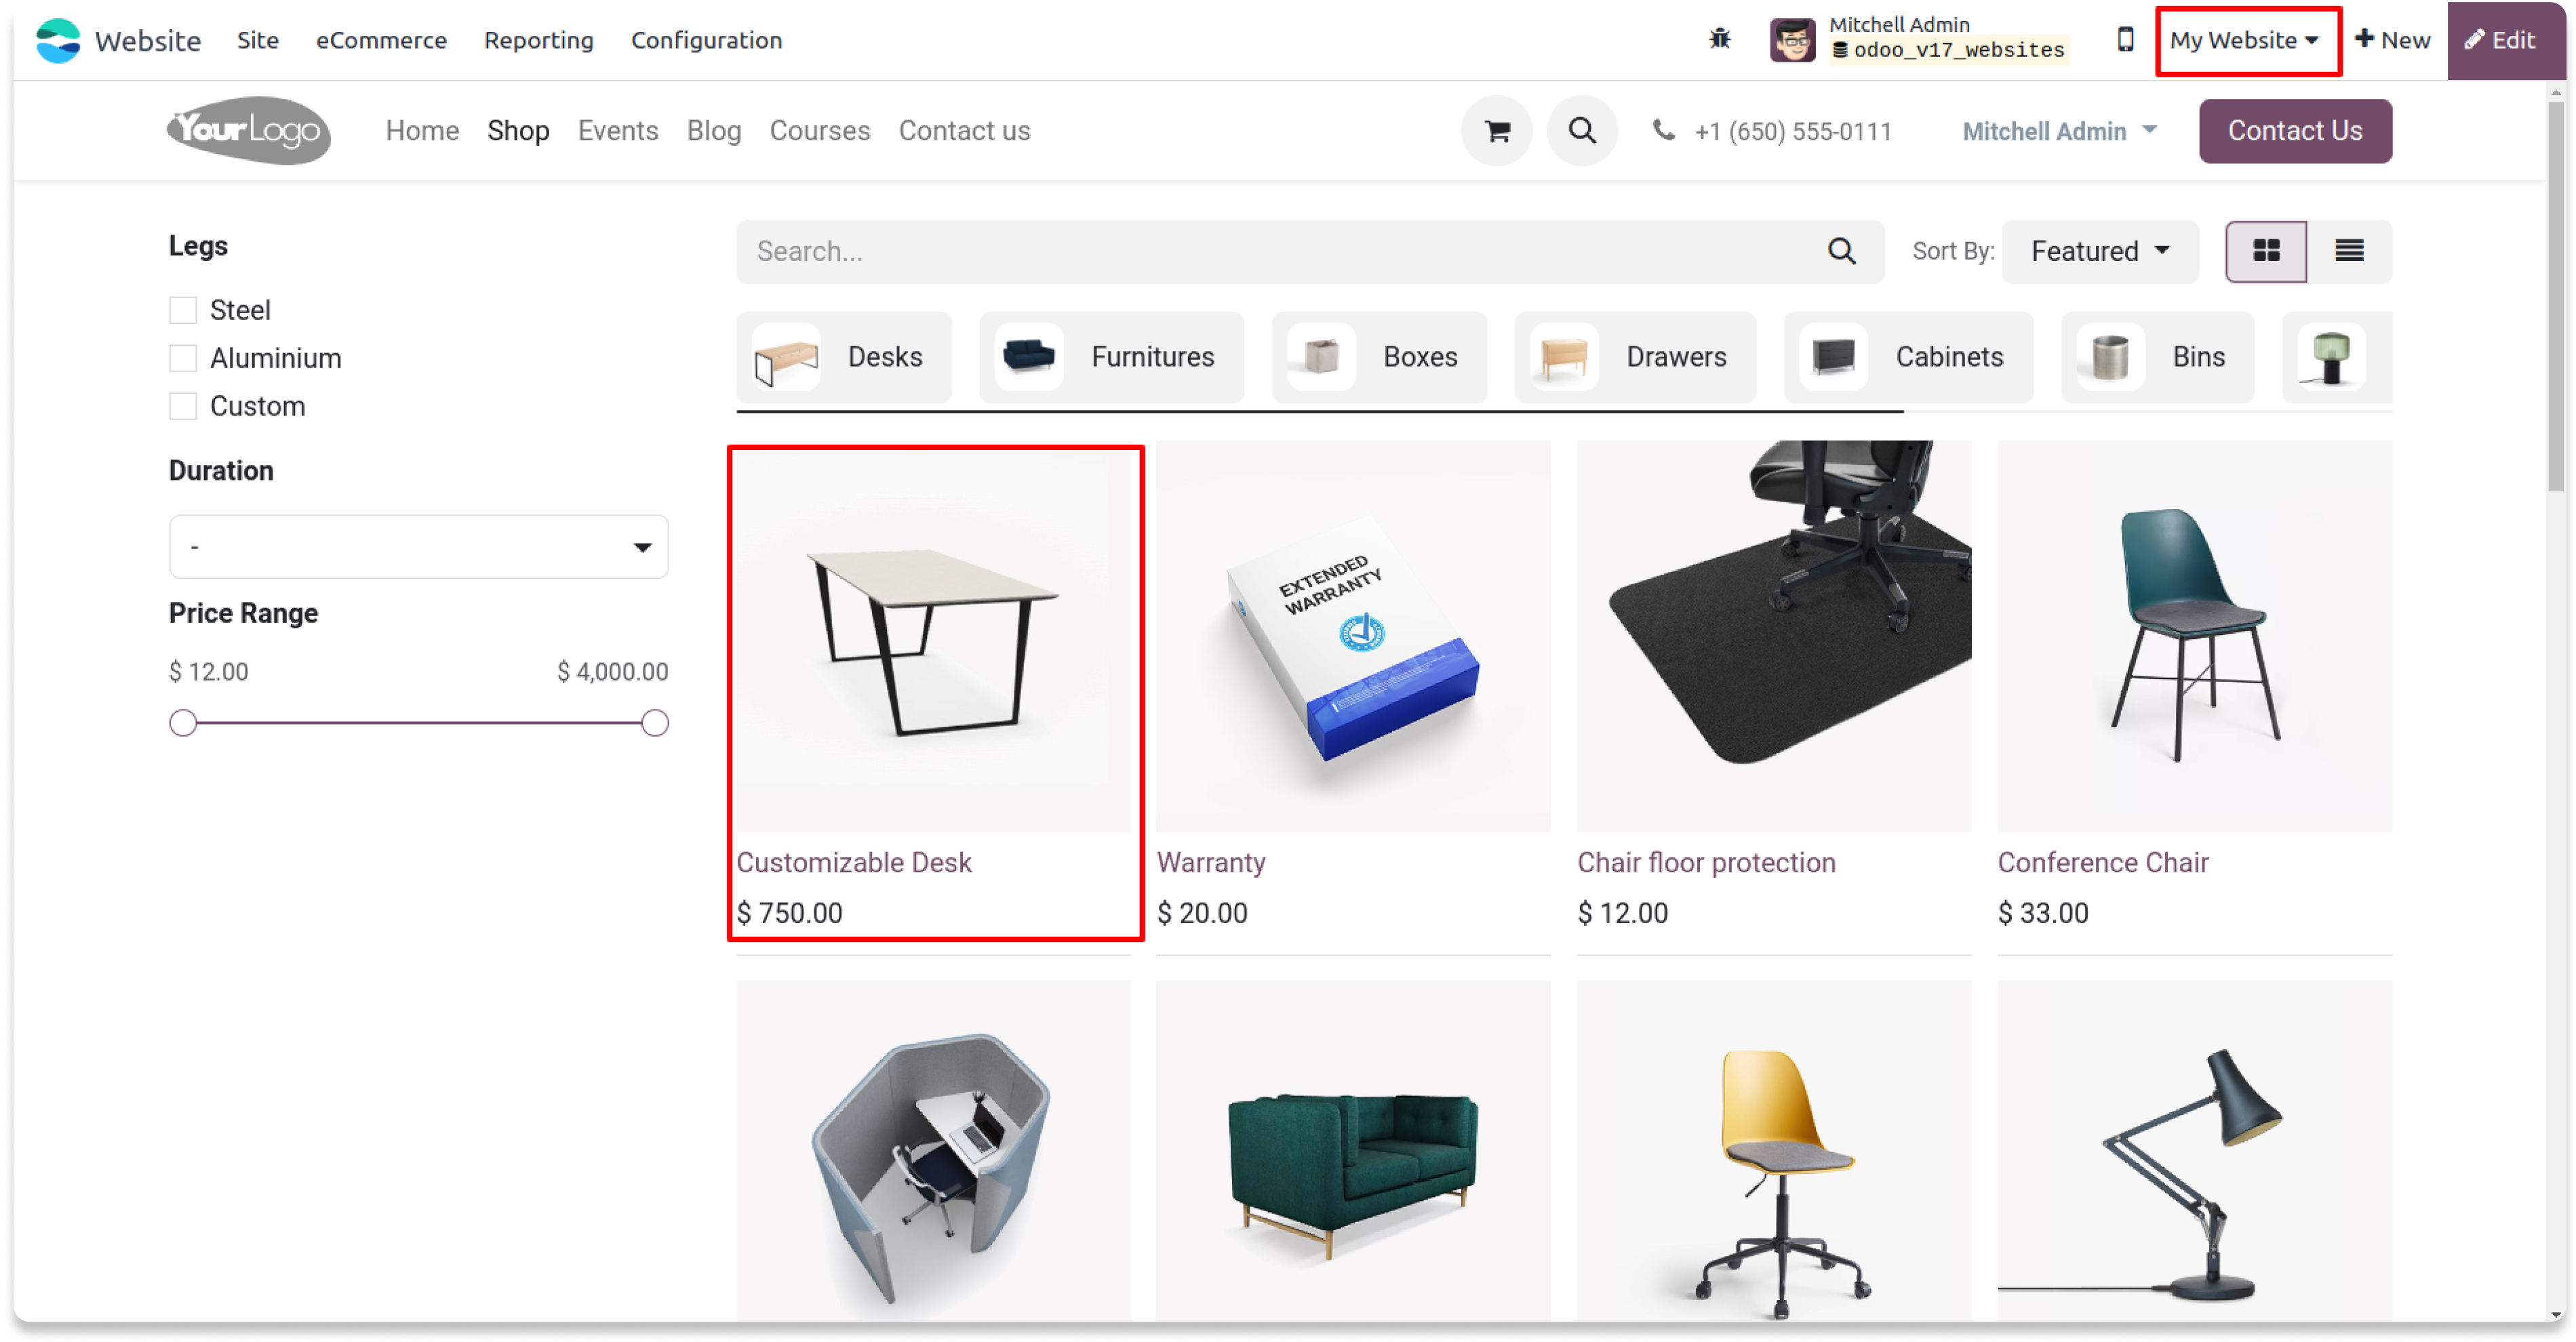The height and width of the screenshot is (1342, 2576).
Task: Check the Aluminium legs filter
Action: click(183, 358)
